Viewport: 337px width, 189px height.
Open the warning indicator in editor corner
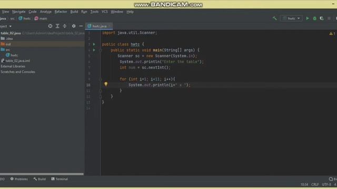(x=332, y=34)
